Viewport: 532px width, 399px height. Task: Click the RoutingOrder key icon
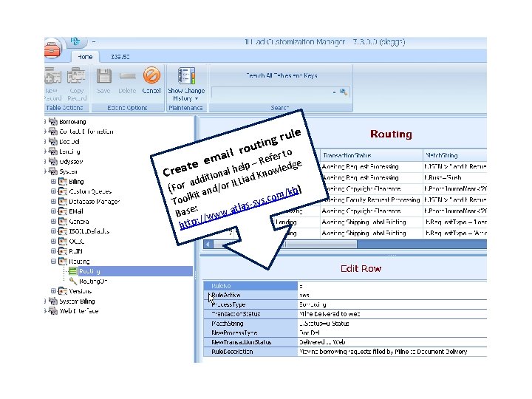(72, 281)
